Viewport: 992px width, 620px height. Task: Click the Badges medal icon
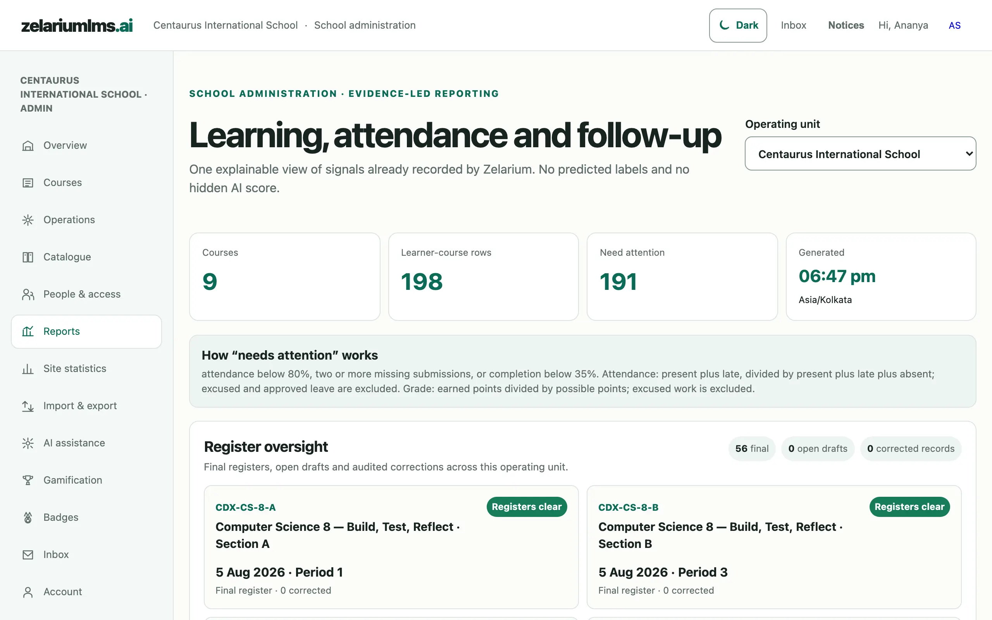28,517
